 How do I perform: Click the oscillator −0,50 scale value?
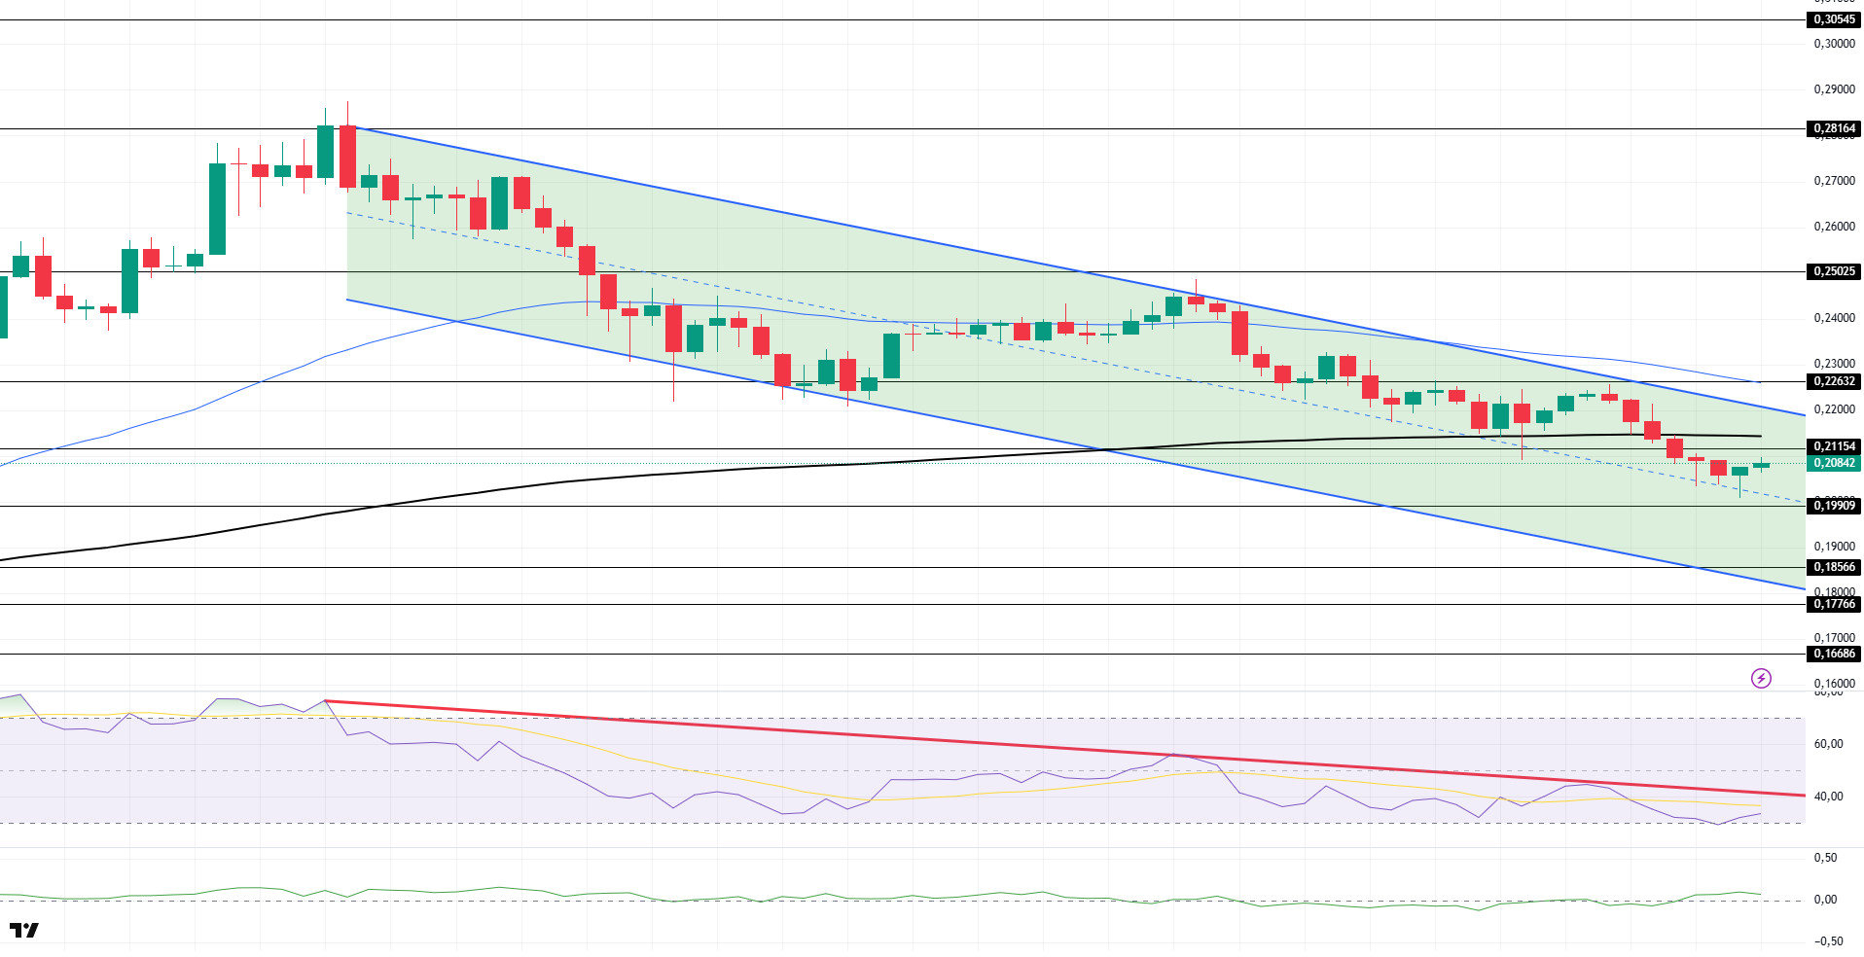[1828, 941]
